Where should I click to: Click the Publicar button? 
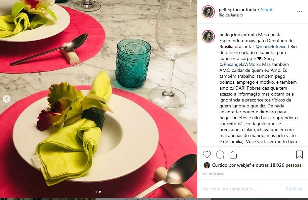(294, 189)
